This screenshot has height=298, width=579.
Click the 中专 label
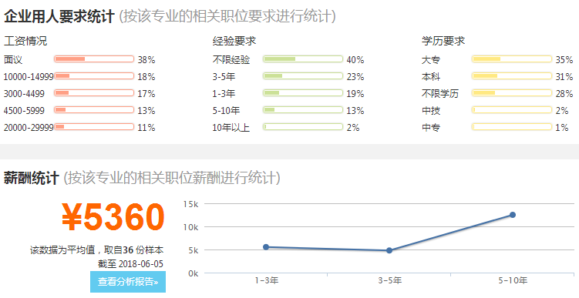pyautogui.click(x=431, y=128)
